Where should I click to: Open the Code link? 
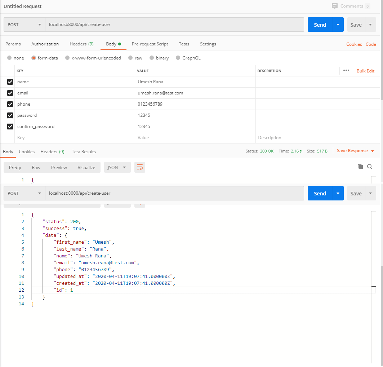pyautogui.click(x=371, y=44)
